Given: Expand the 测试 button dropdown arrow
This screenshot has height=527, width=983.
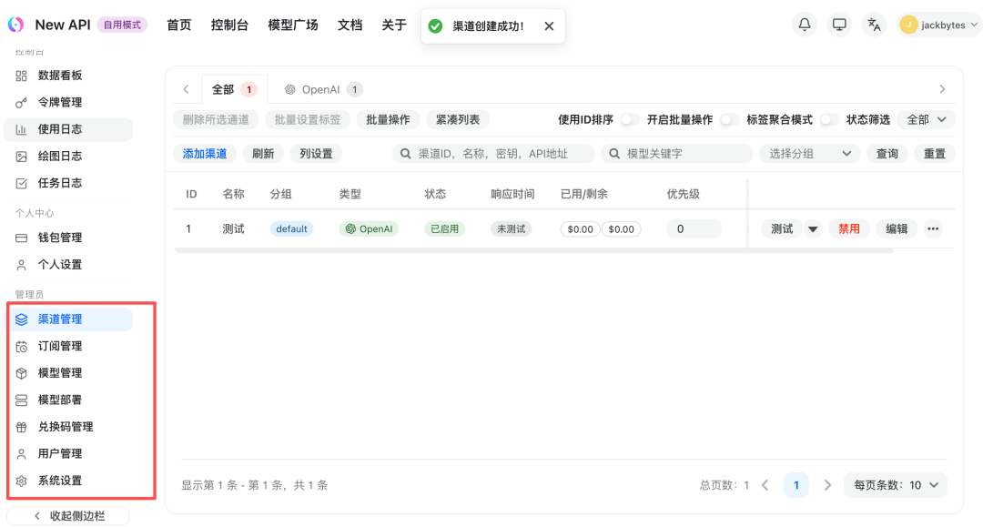Looking at the screenshot, I should 813,228.
